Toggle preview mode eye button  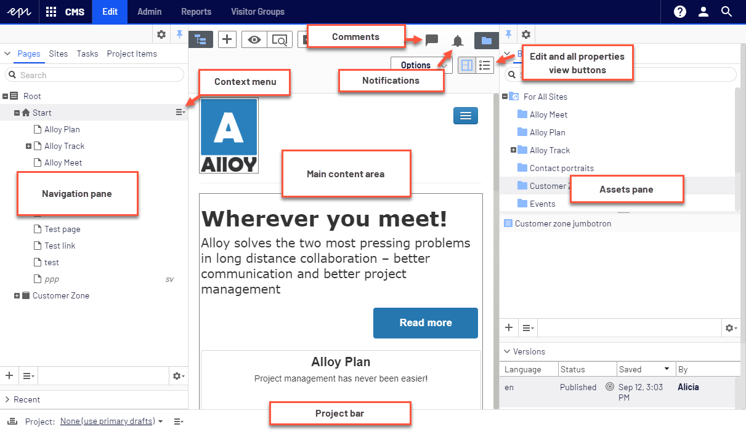pyautogui.click(x=254, y=39)
